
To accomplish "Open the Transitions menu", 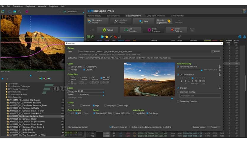I will (18, 6).
